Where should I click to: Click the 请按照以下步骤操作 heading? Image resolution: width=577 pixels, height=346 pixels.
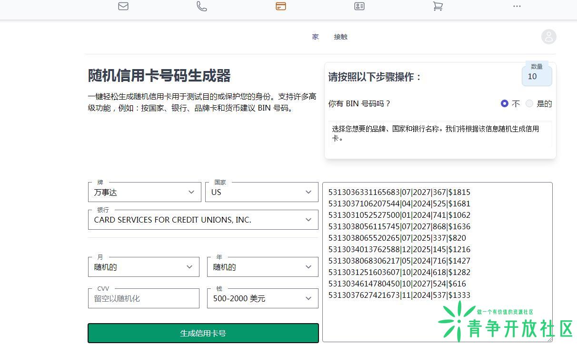[x=375, y=77]
